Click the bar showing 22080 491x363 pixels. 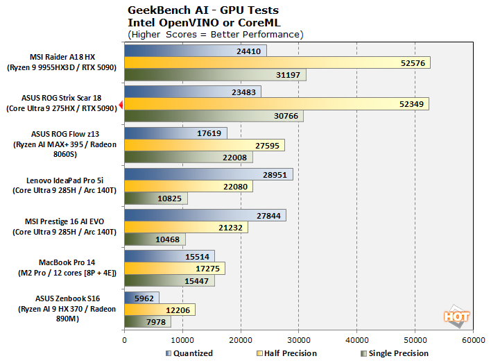pyautogui.click(x=189, y=186)
